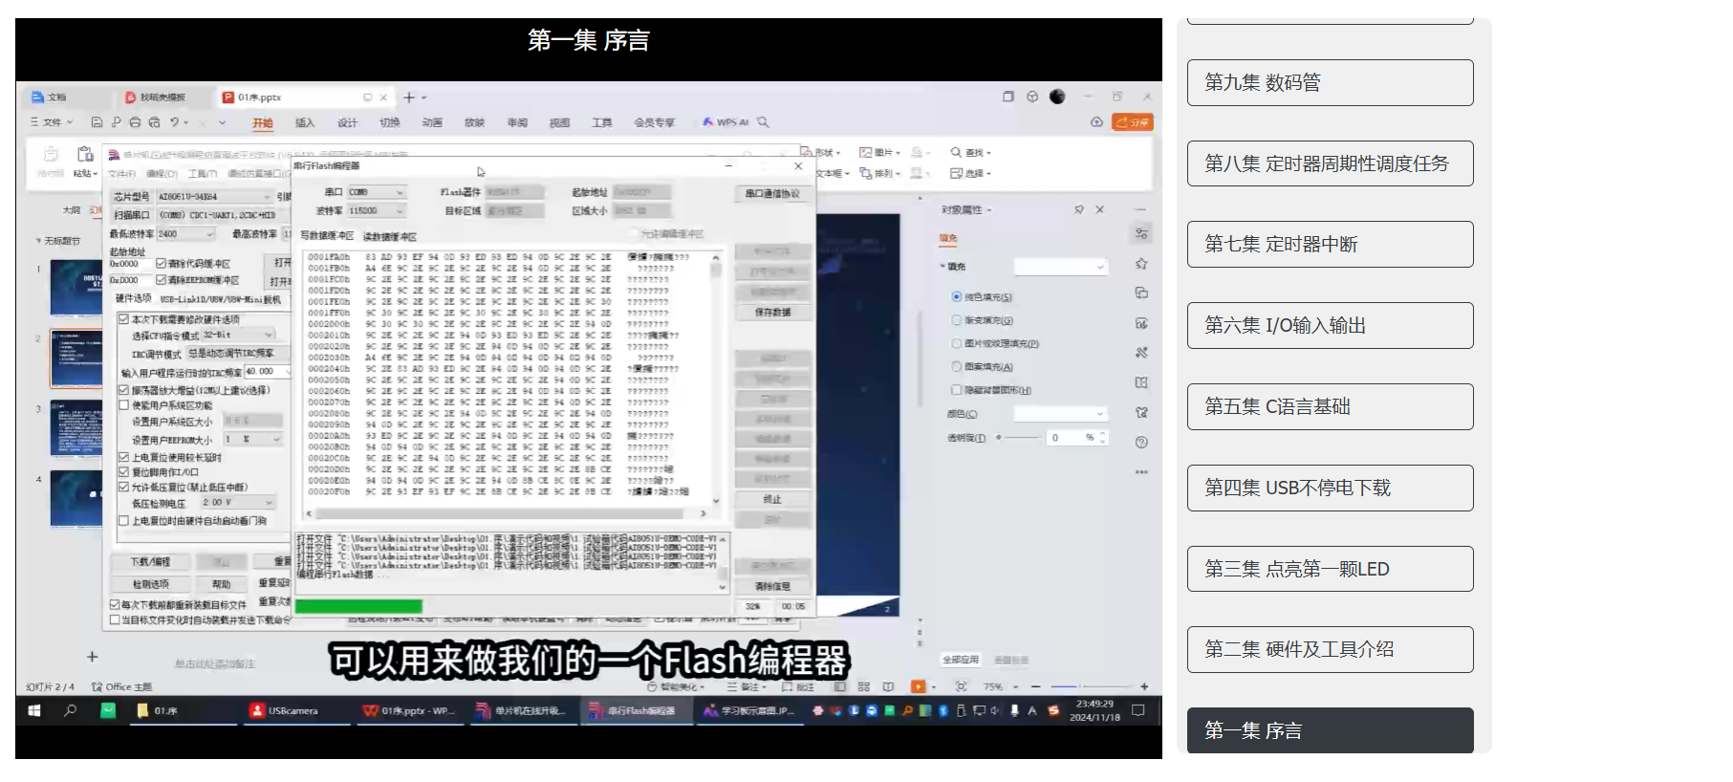This screenshot has height=782, width=1733.
Task: Open the 低压检测电压 voltage dropdown
Action: point(237,502)
